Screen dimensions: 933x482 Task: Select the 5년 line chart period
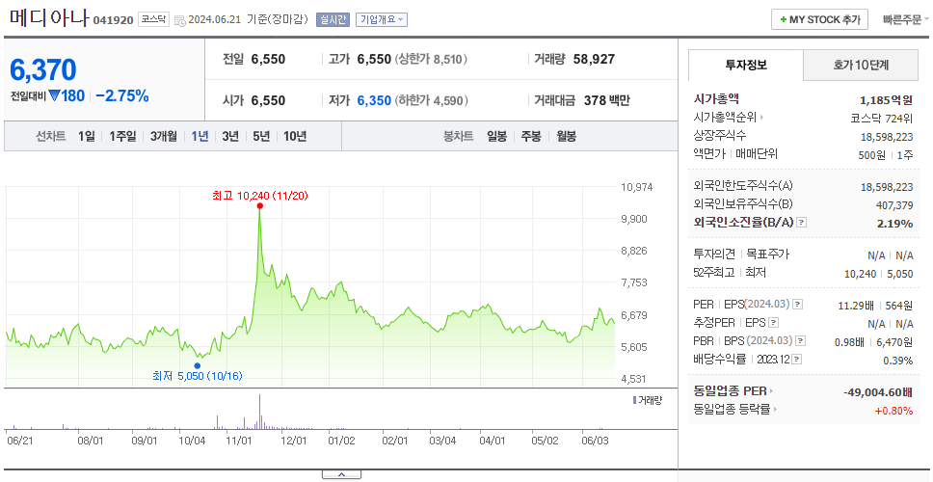pos(261,136)
